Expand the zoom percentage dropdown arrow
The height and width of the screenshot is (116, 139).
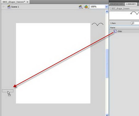click(107, 7)
